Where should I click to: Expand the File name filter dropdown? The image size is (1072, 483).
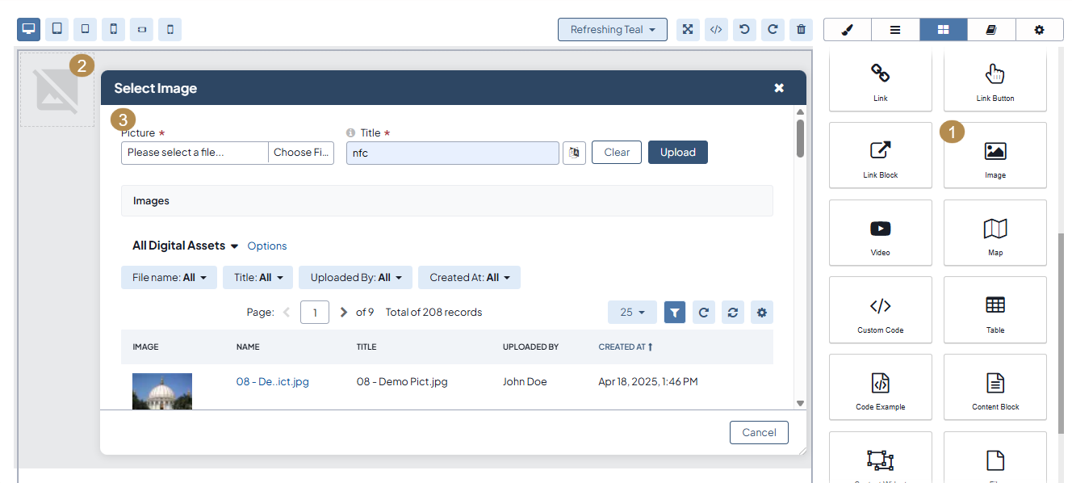pyautogui.click(x=170, y=277)
